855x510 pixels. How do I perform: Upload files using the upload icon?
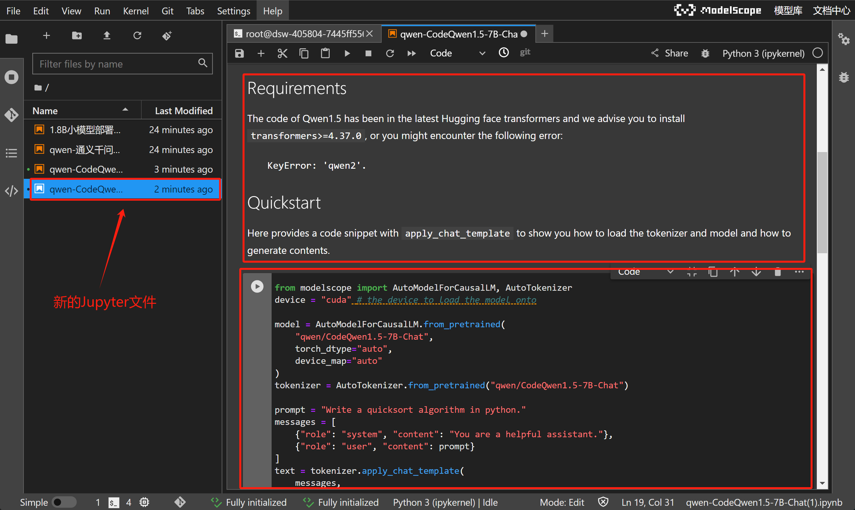point(107,35)
